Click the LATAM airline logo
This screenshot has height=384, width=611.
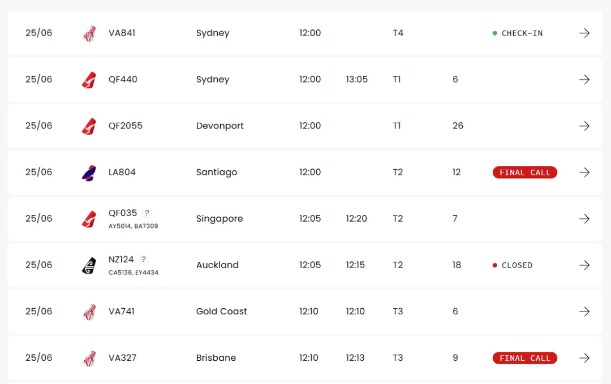click(89, 173)
